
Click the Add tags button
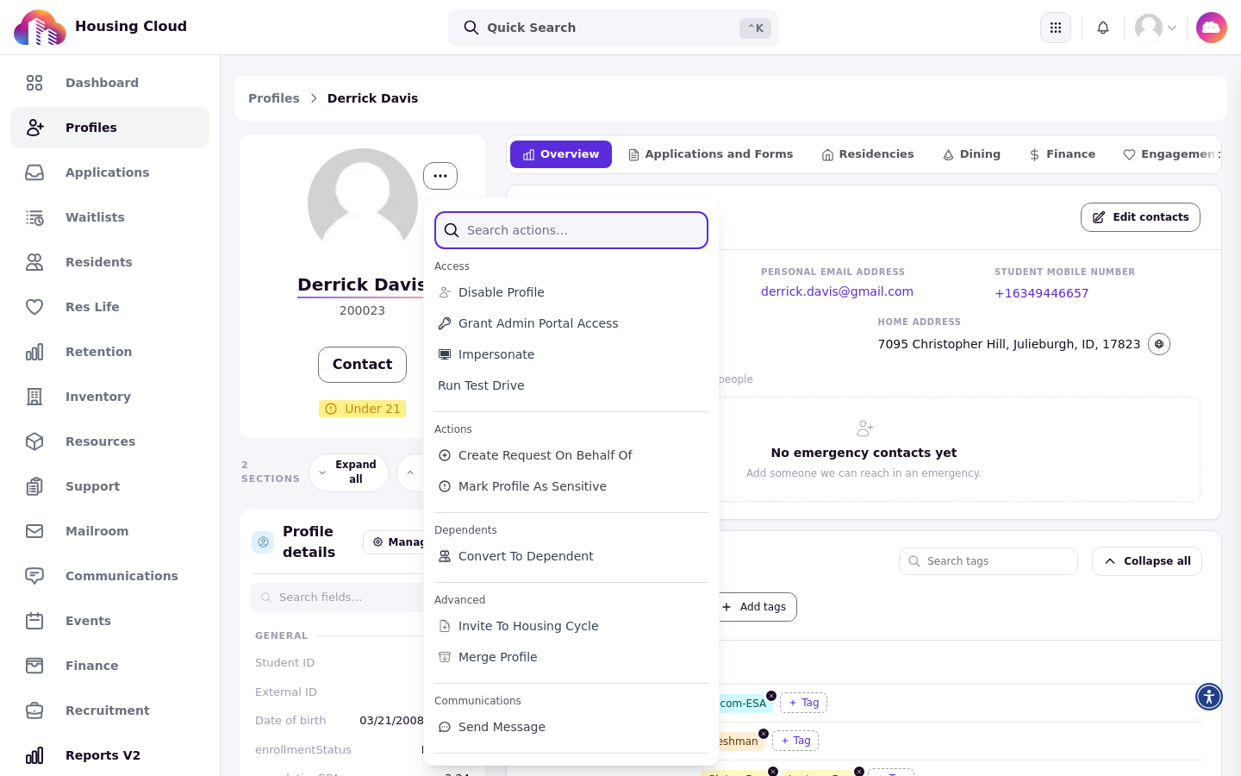click(x=754, y=607)
